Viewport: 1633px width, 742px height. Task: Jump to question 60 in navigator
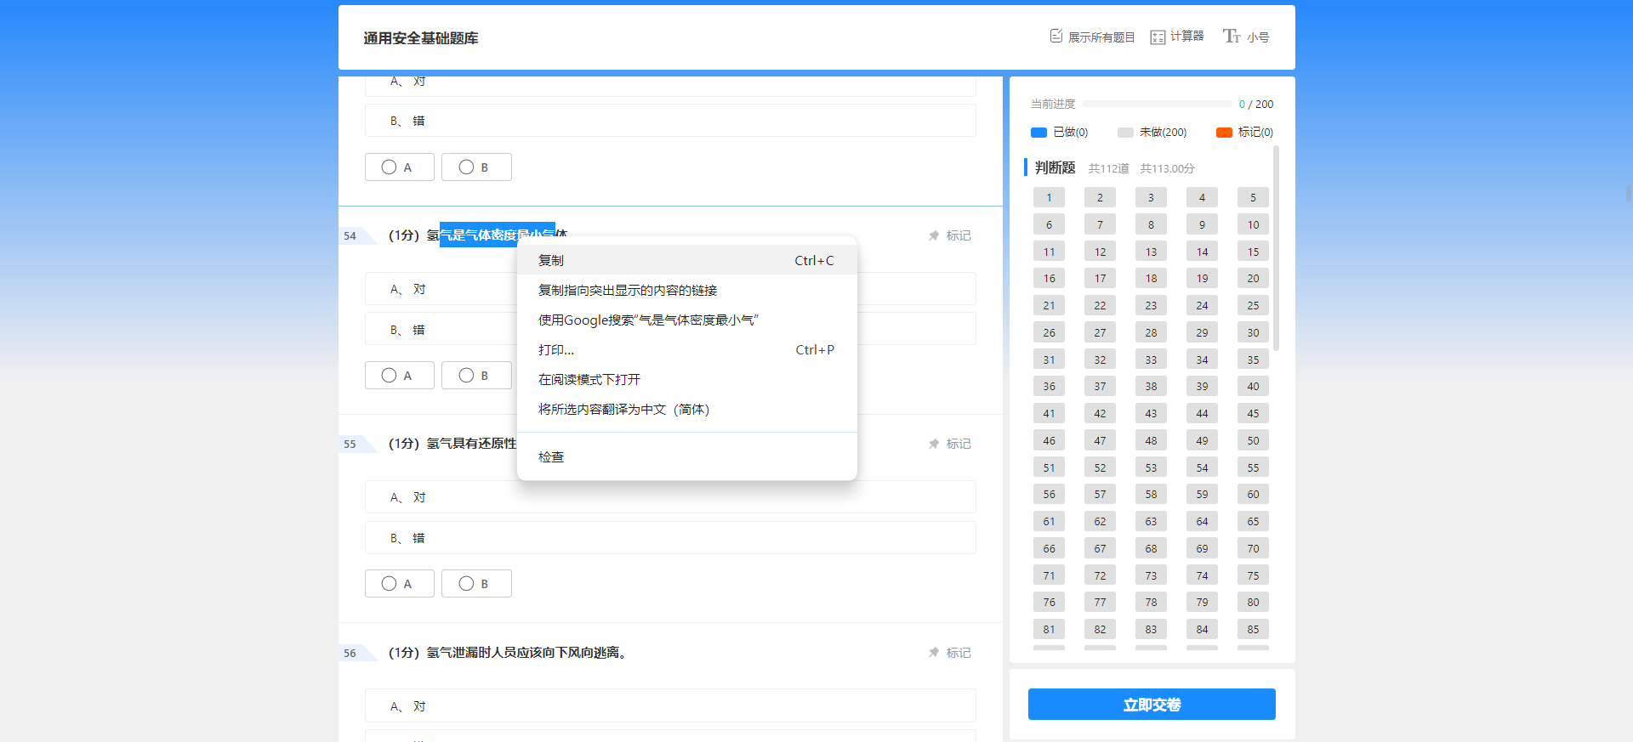1253,494
